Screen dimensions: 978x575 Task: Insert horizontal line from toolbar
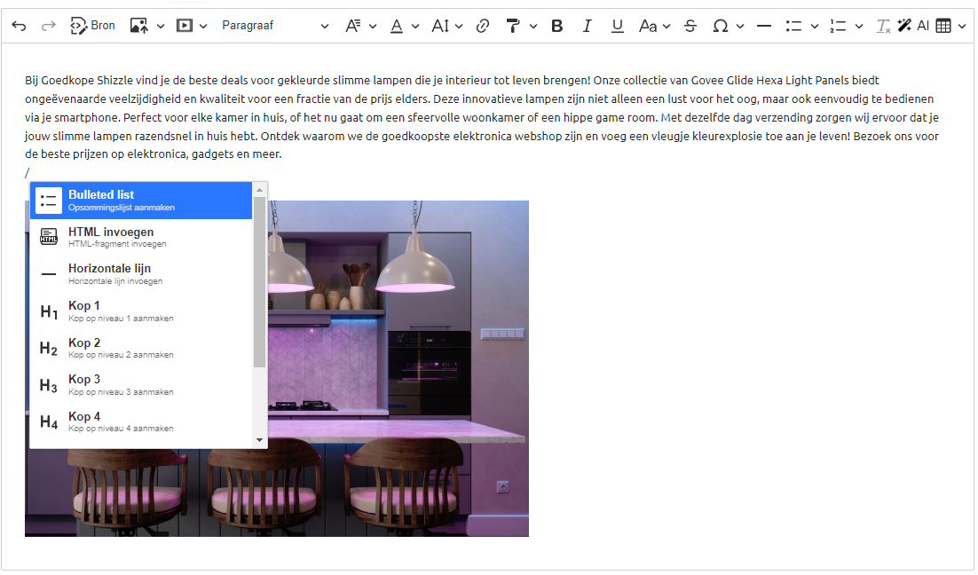pos(763,26)
